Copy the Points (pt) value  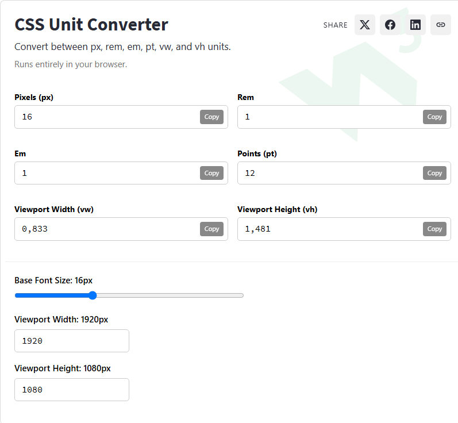click(434, 173)
